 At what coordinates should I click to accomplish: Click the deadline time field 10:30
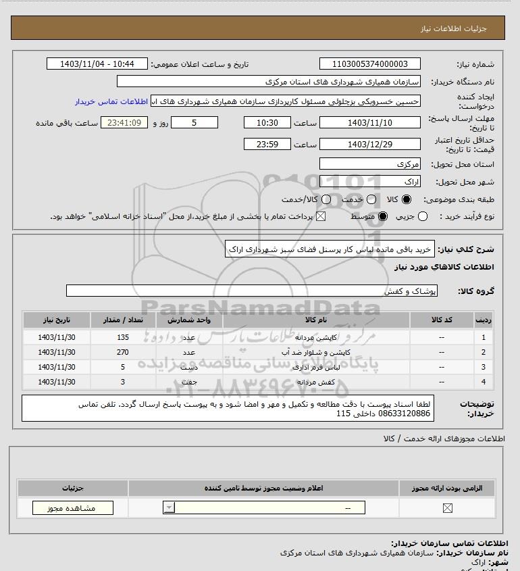[x=267, y=123]
